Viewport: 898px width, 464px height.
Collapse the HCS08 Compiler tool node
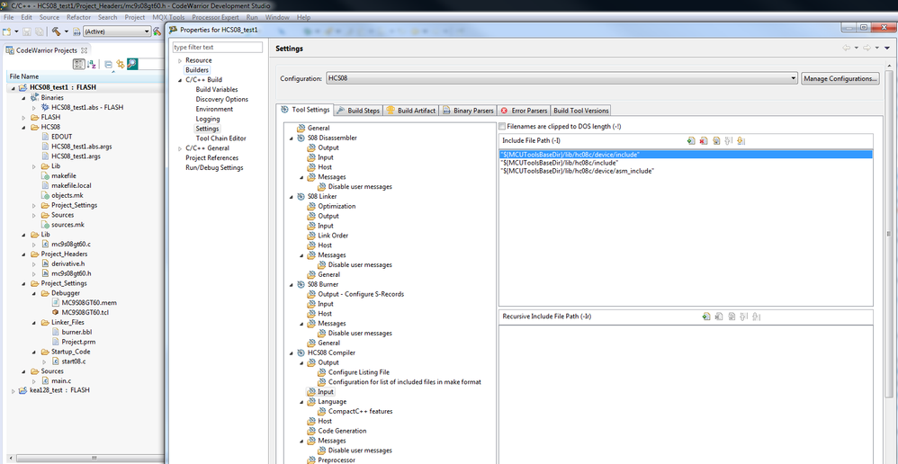(292, 352)
